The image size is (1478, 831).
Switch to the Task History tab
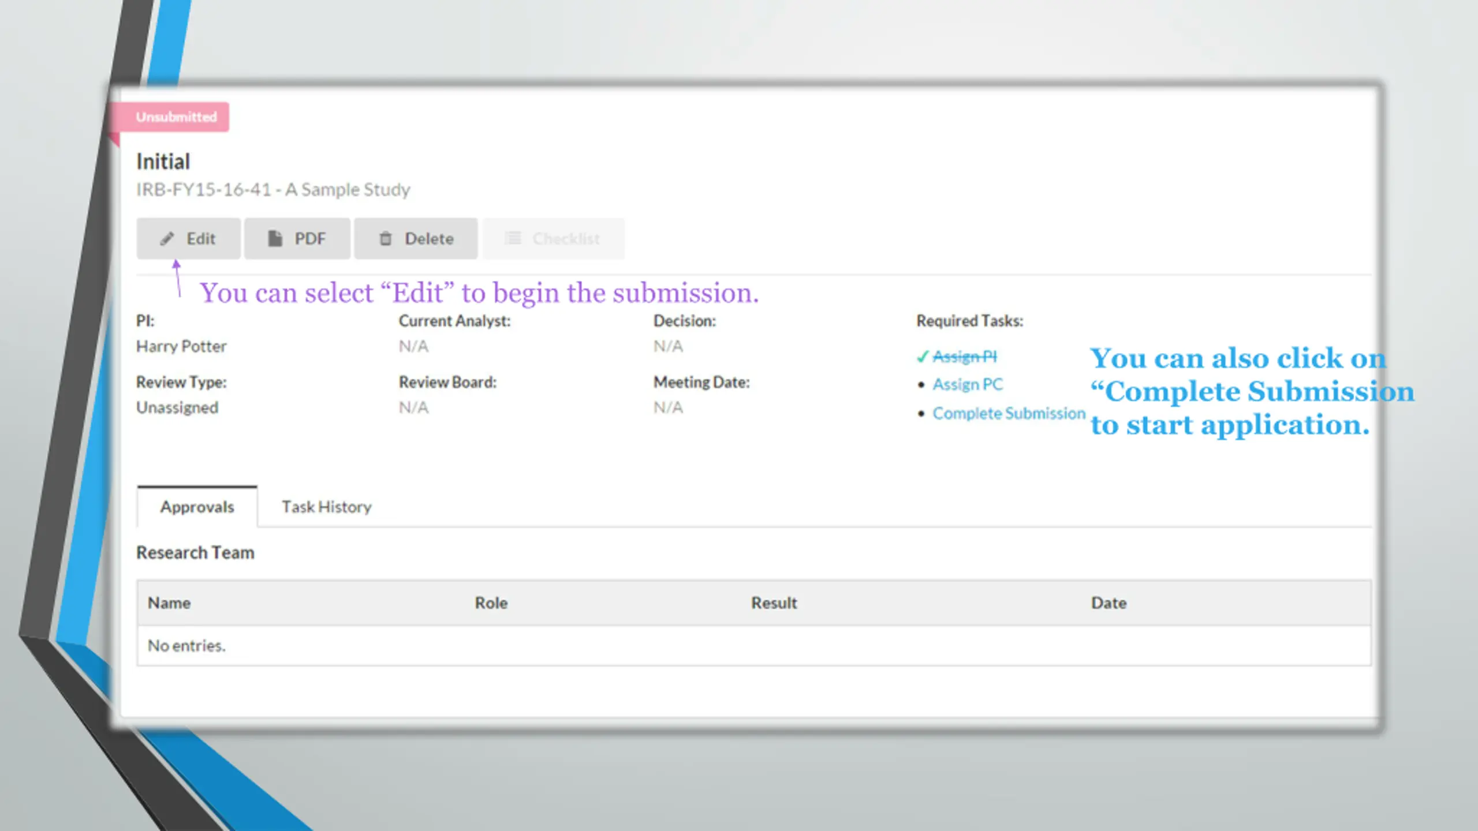327,507
